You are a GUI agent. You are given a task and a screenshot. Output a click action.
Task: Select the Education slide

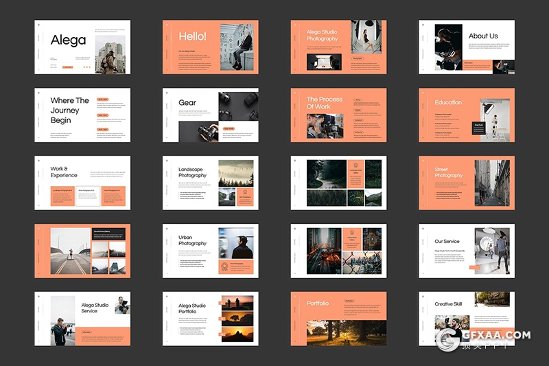(x=467, y=115)
